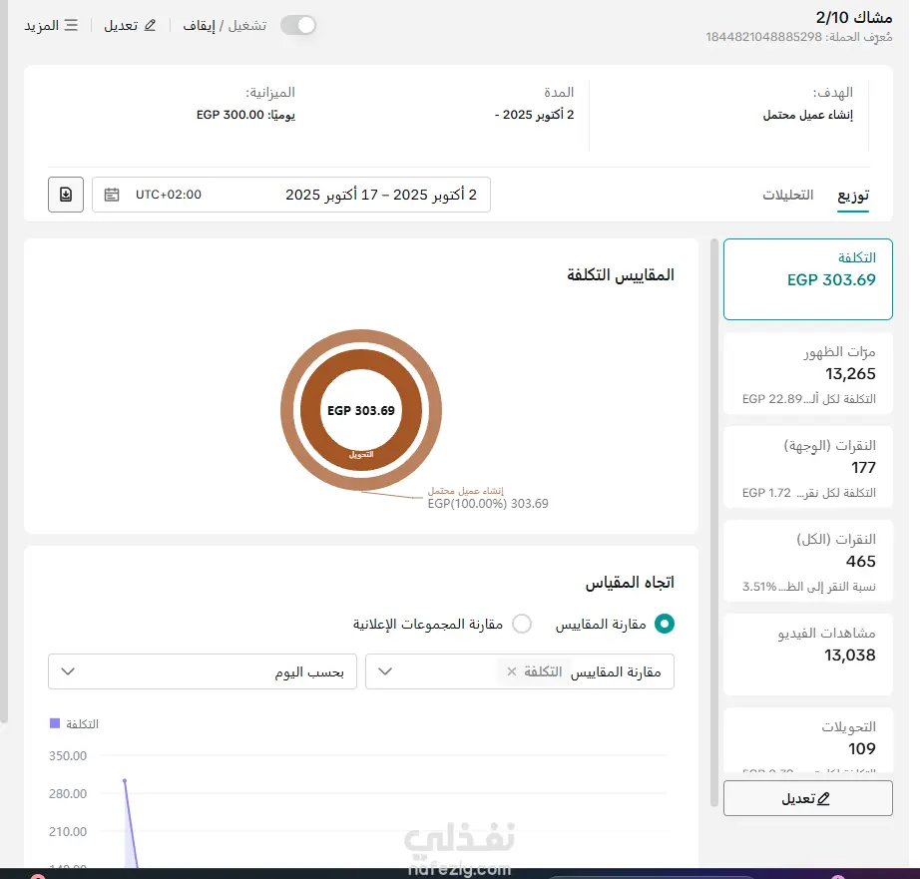Select the التحويلات 109 card
The height and width of the screenshot is (879, 920).
point(808,740)
